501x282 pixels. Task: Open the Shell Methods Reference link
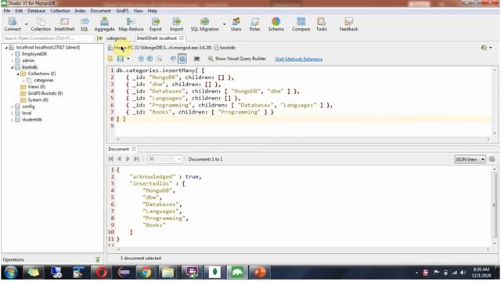click(x=298, y=59)
